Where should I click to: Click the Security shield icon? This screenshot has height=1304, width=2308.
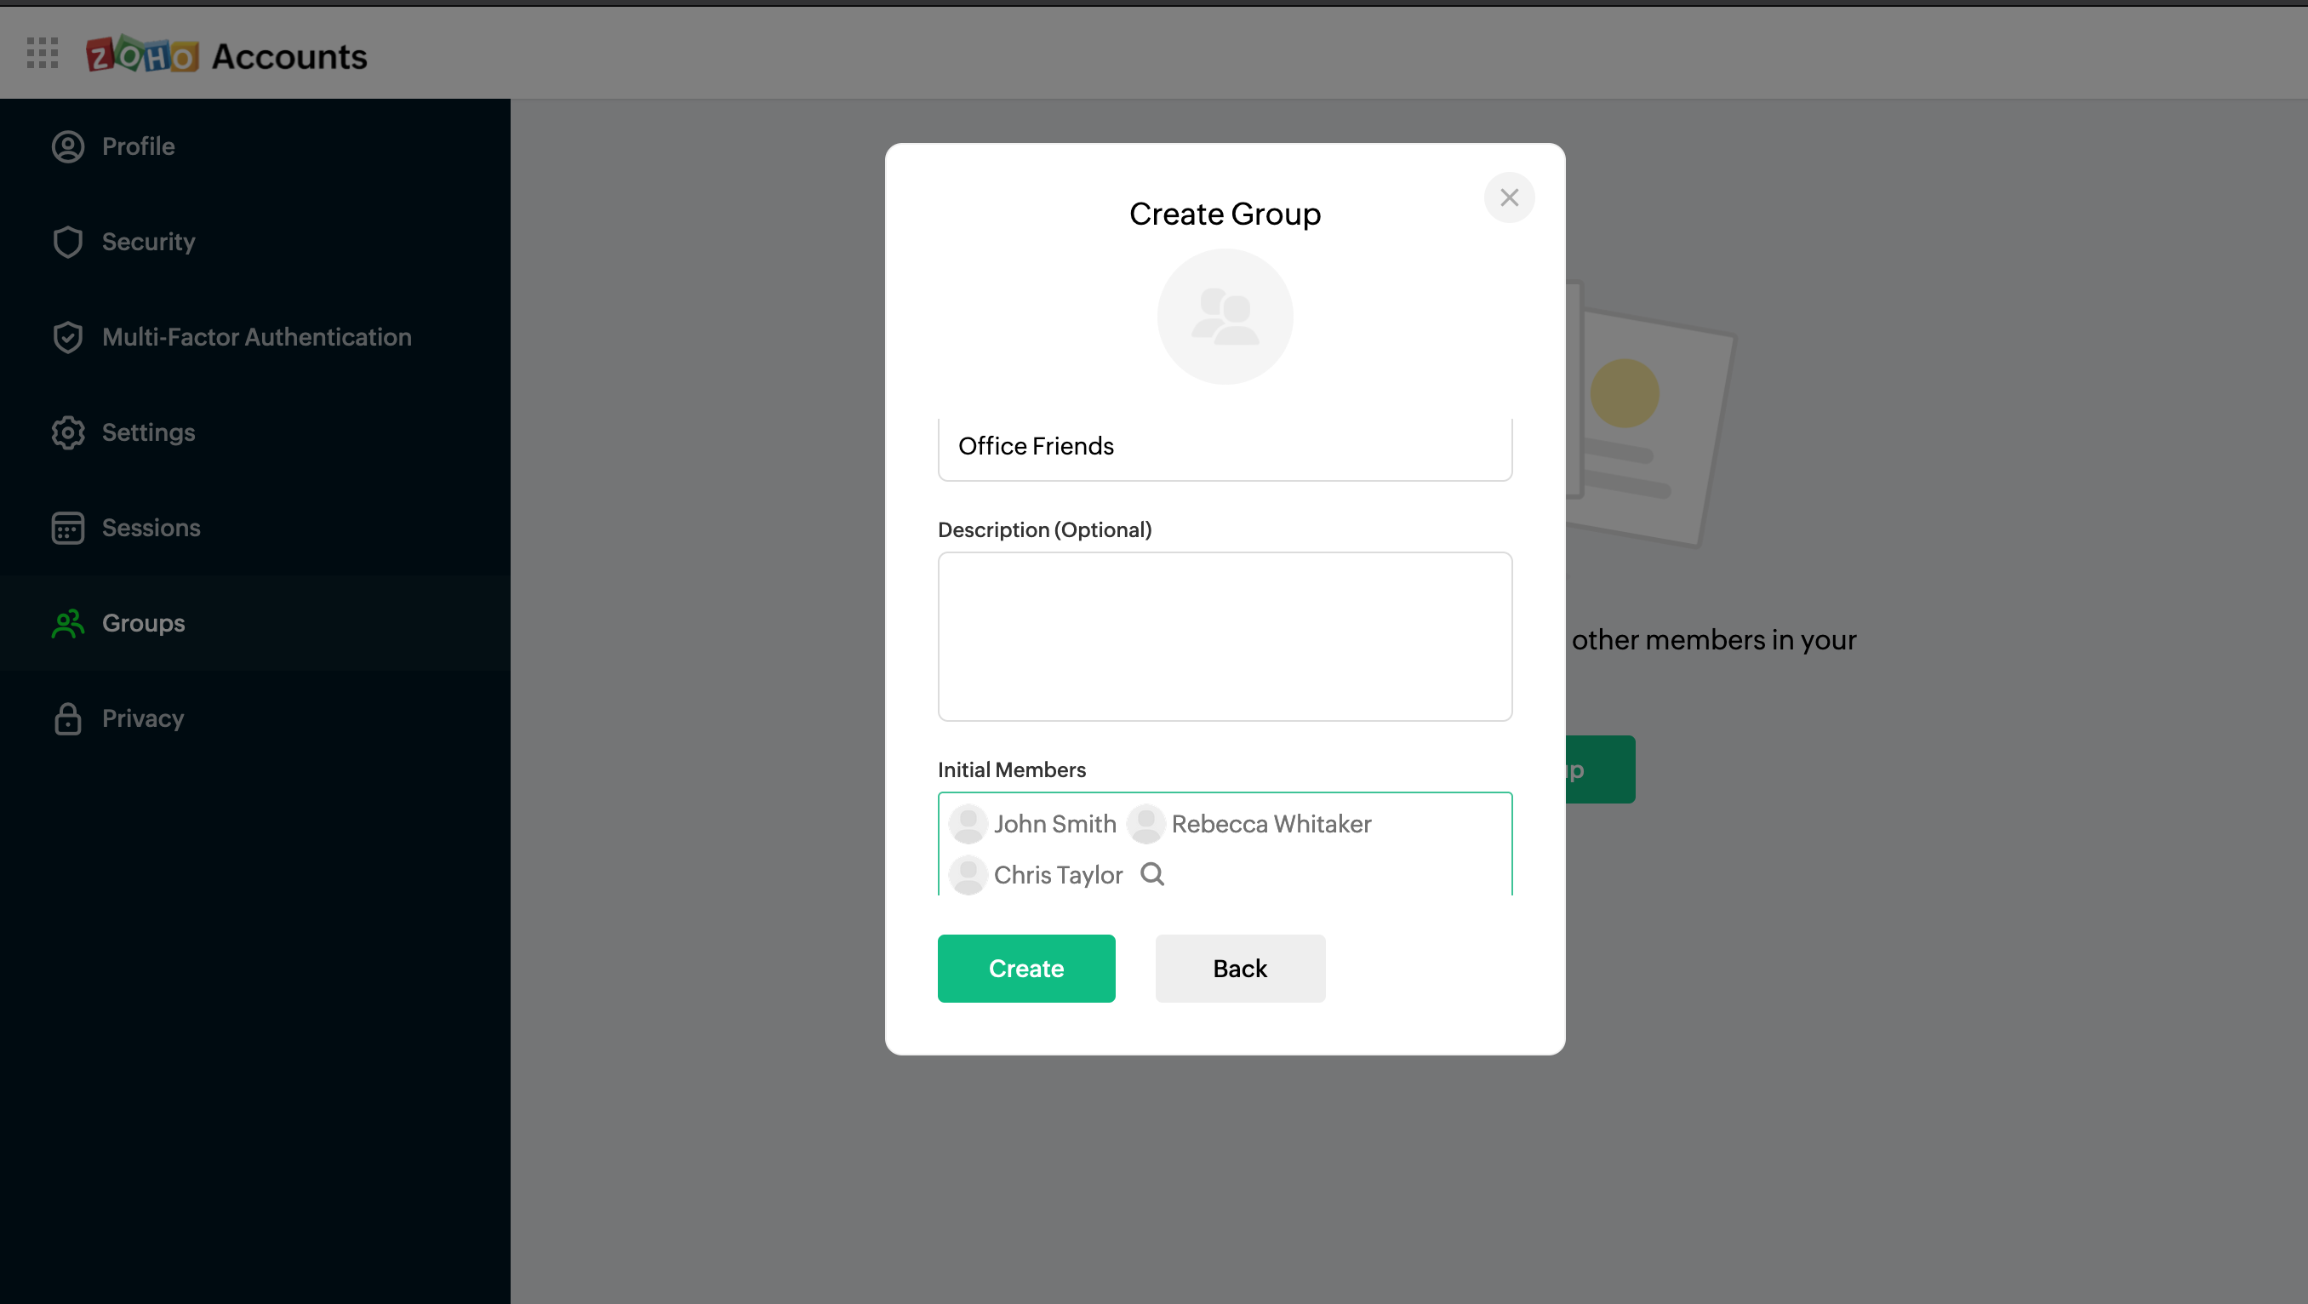coord(68,242)
